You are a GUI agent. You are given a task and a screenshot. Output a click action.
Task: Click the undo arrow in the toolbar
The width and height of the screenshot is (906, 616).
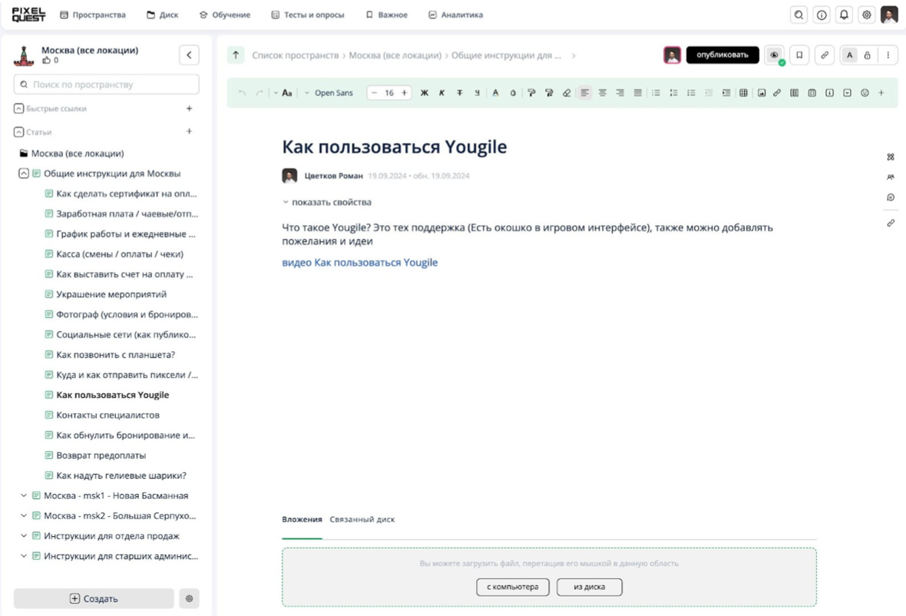242,92
